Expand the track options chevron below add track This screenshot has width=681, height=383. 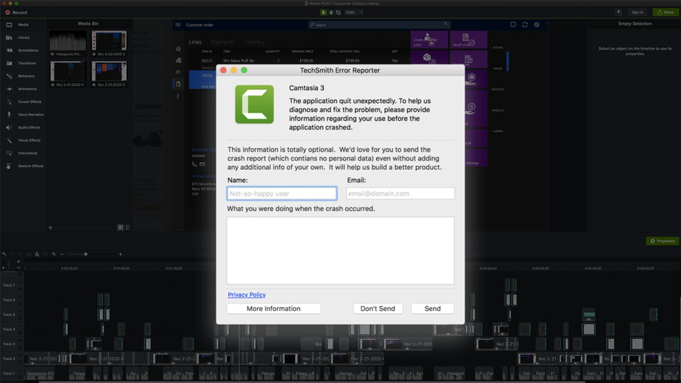click(19, 268)
